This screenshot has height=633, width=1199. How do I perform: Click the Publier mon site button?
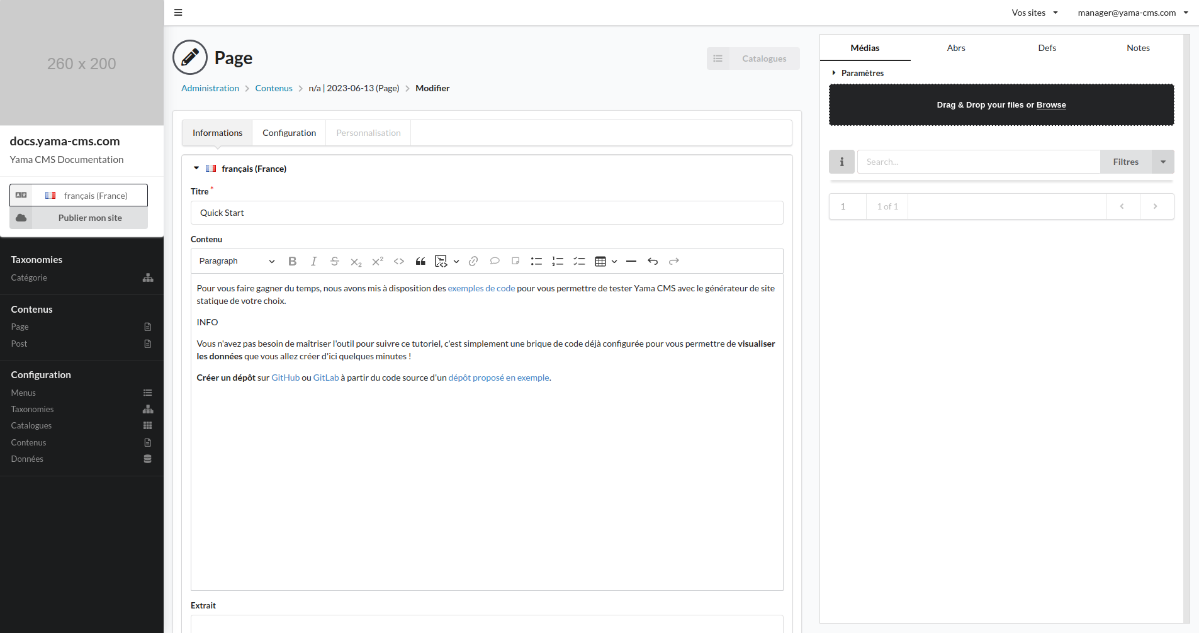(90, 218)
